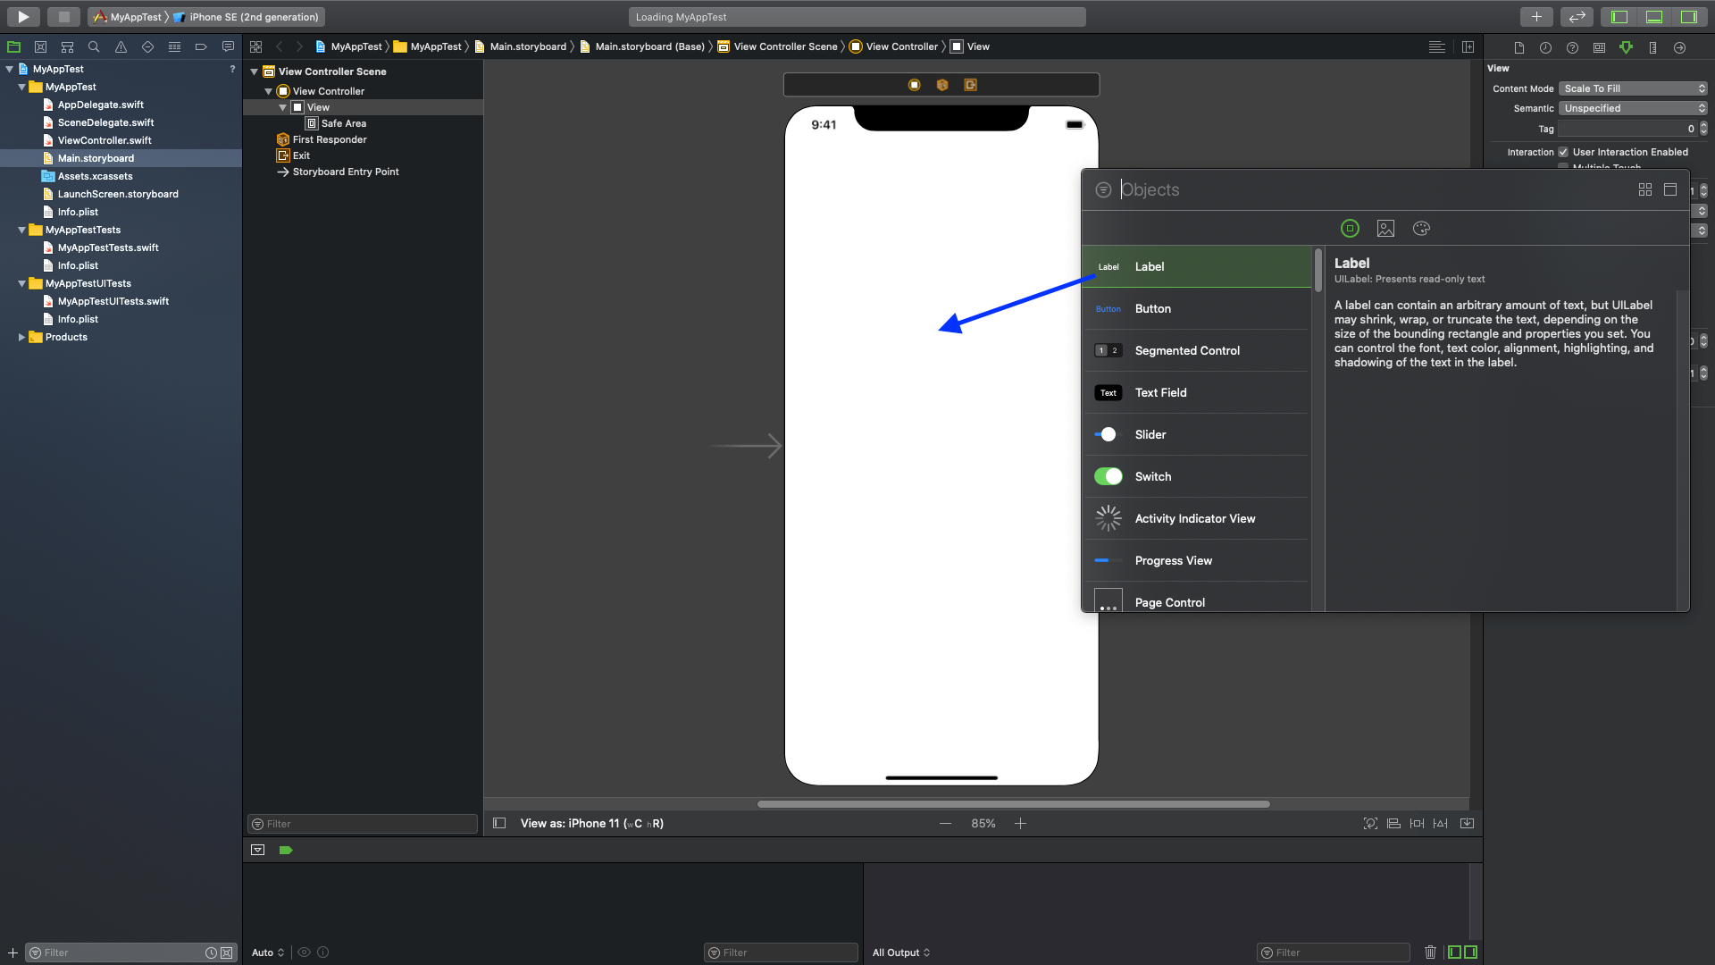Open the Content Mode dropdown

1633,88
